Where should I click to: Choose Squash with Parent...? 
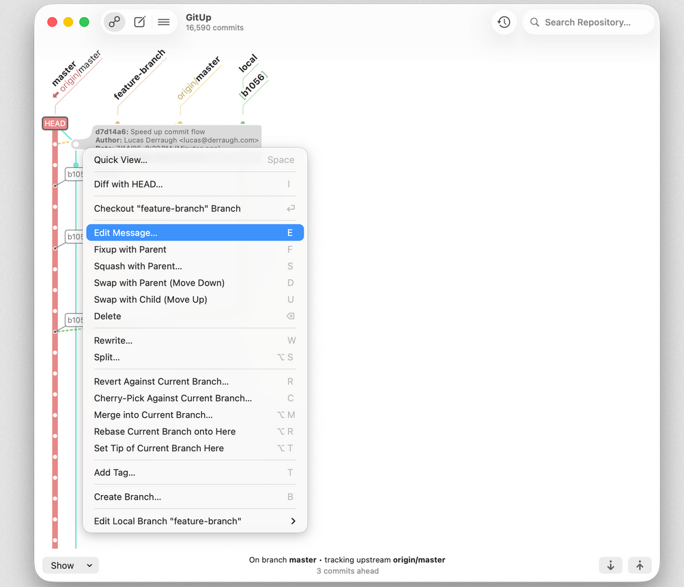(195, 267)
